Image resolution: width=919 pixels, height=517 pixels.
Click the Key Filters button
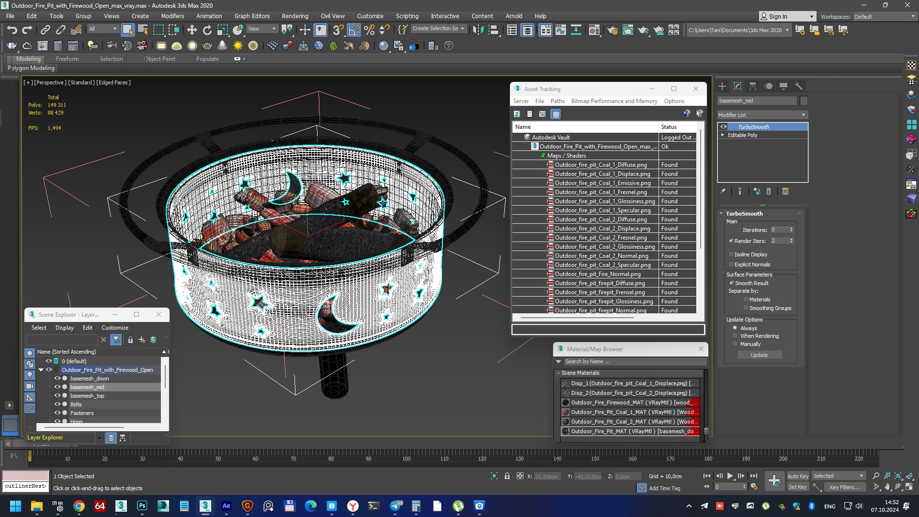tap(844, 487)
